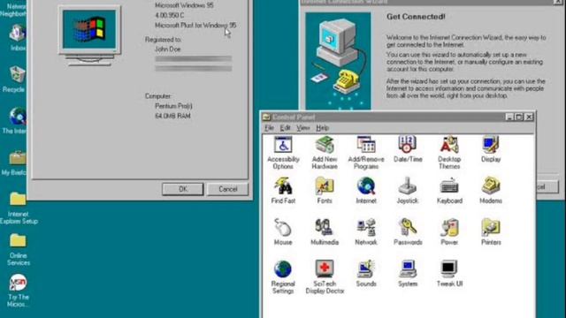
Task: Select Network Neighborhood desktop icon
Action: [14, 9]
